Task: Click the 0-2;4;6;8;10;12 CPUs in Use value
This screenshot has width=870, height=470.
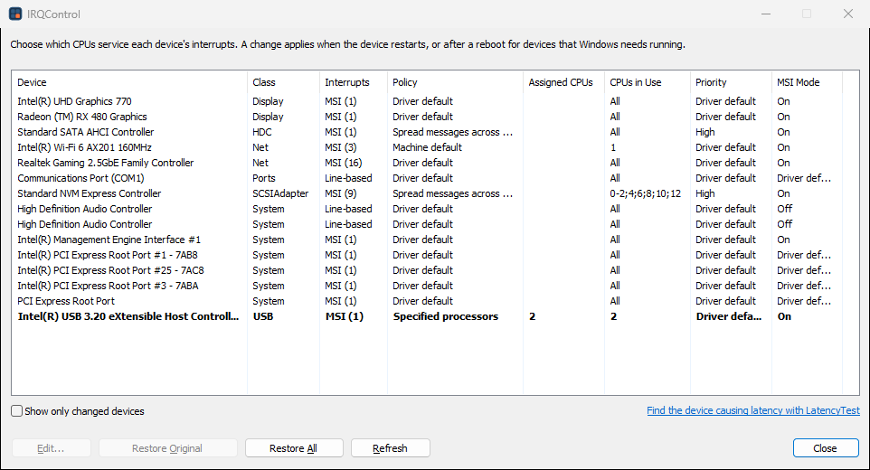Action: click(x=646, y=193)
